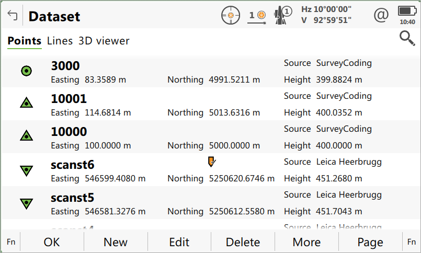
Task: Toggle the left Fn key
Action: pos(11,242)
